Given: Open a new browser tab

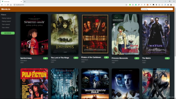Looking at the screenshot, I should click(x=25, y=2).
